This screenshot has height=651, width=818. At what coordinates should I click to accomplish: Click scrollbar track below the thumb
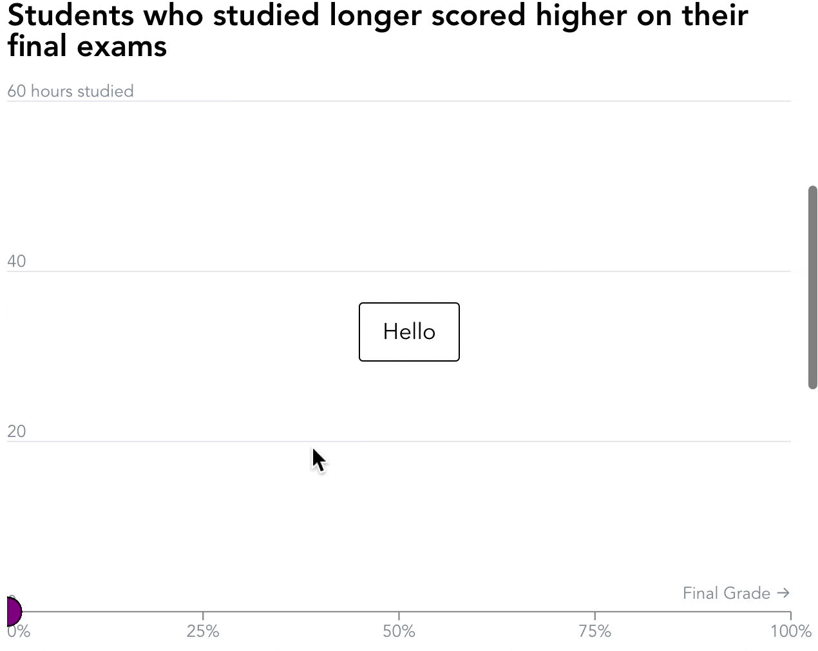coord(813,519)
